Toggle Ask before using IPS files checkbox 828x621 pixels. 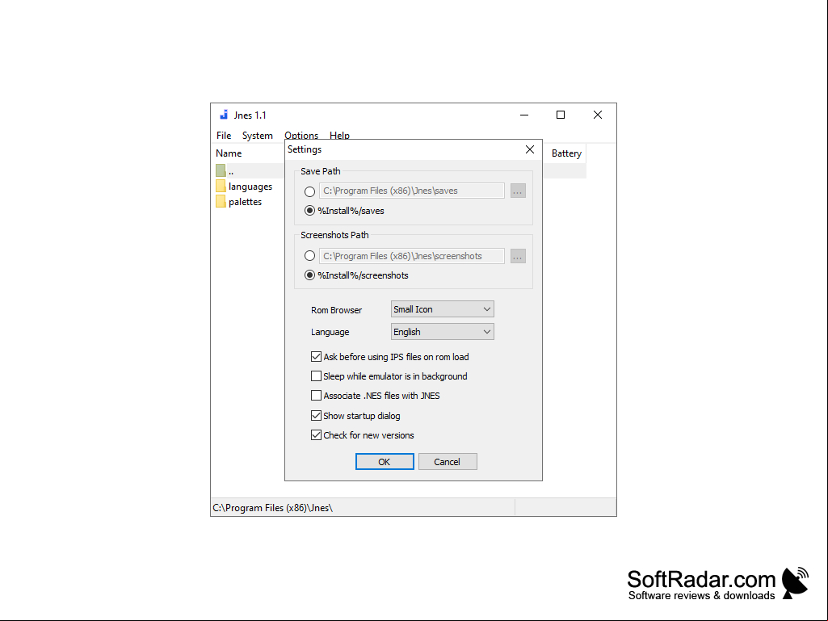click(x=316, y=357)
